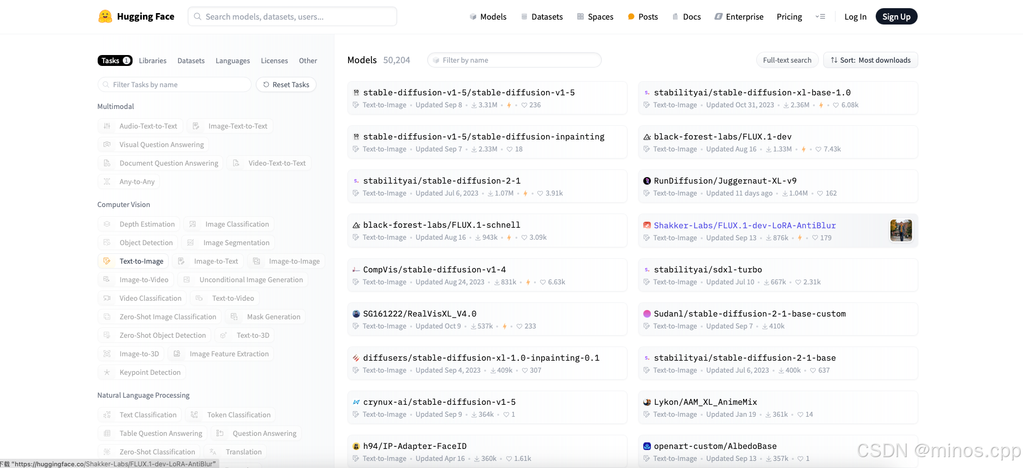Open the h94/IP-Adapter-FaceID model
Screen dimensions: 1023x468
487,452
